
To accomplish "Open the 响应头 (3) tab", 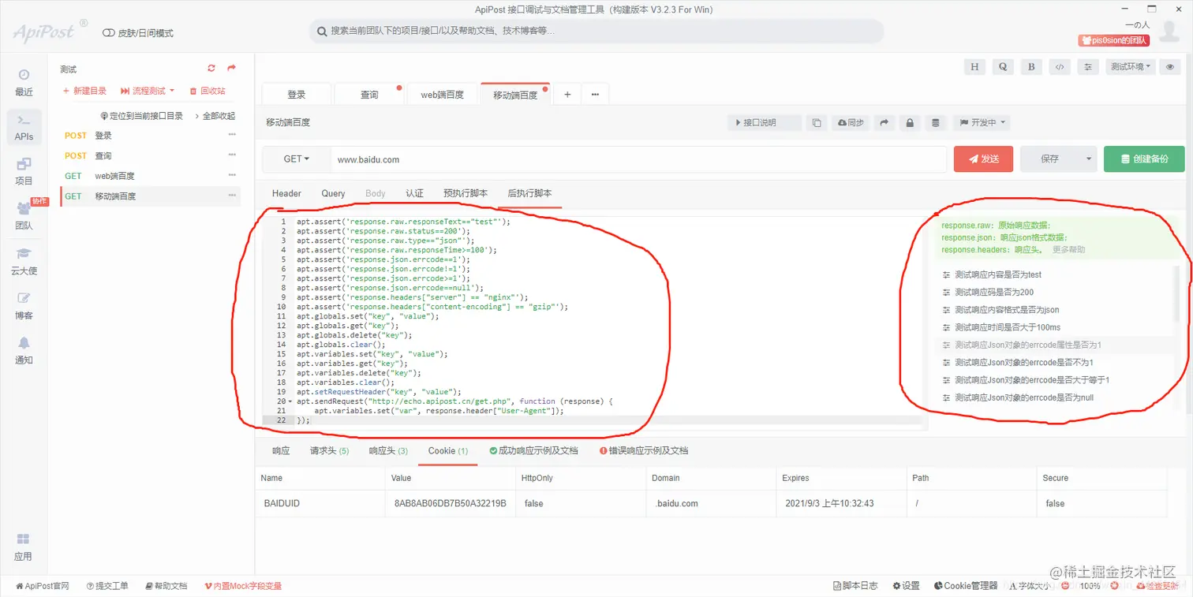I will [388, 450].
